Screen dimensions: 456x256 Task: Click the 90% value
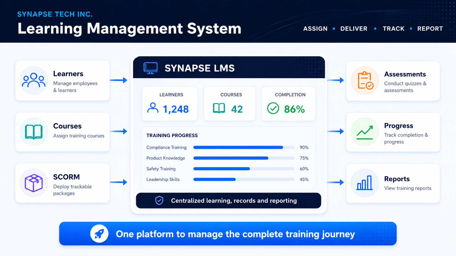[304, 147]
